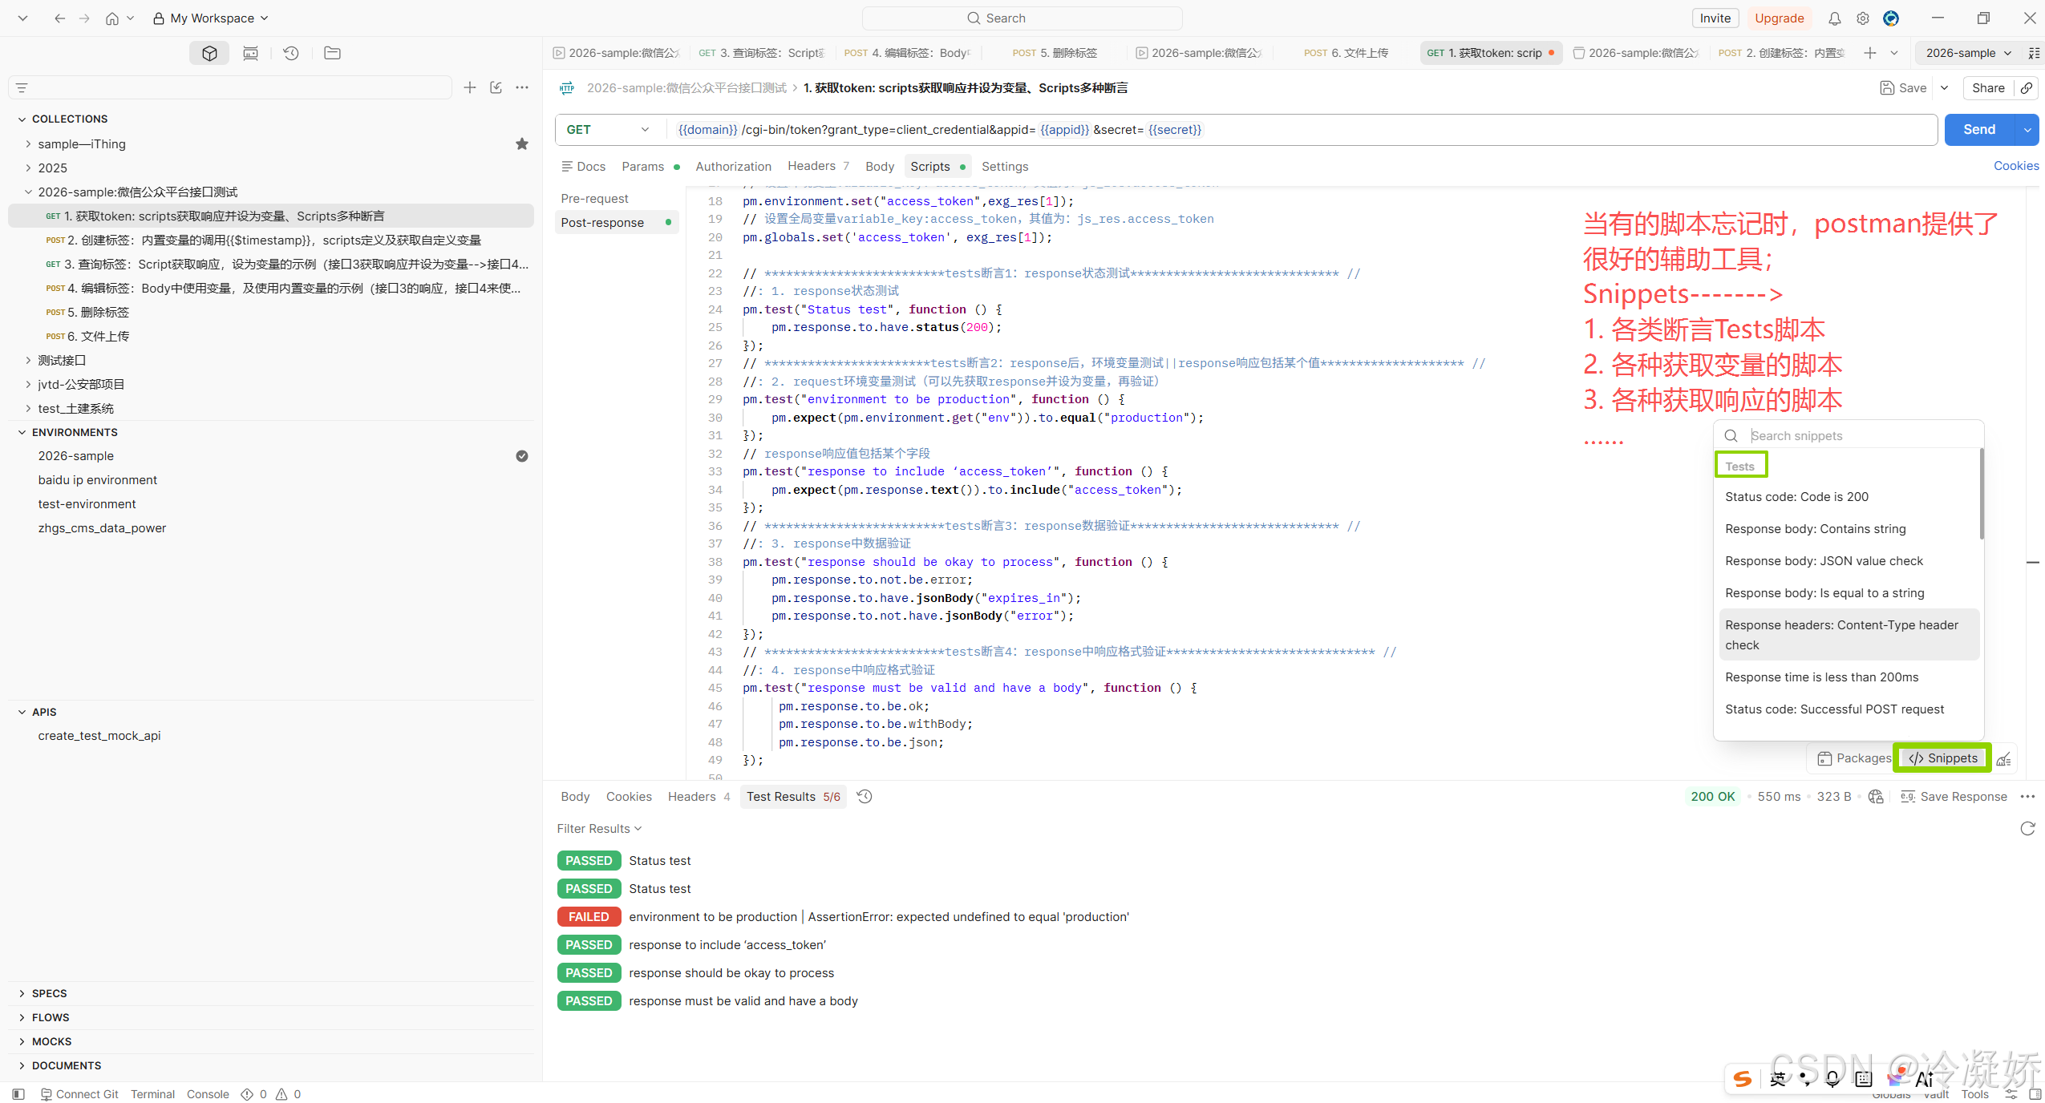Toggle star on sample—iThing collection
The height and width of the screenshot is (1103, 2045).
[522, 144]
